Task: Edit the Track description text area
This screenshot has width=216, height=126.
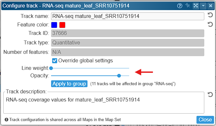Action: click(103, 103)
